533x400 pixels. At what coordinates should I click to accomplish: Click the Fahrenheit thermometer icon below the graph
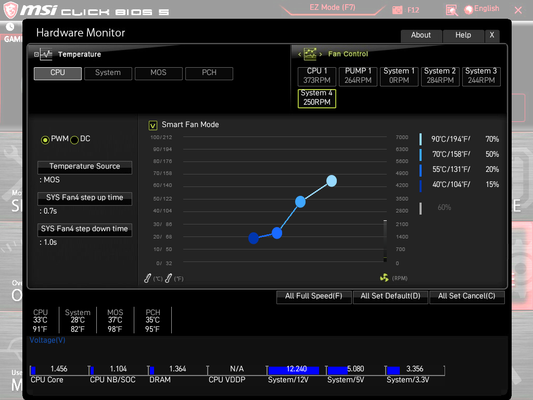pyautogui.click(x=168, y=278)
